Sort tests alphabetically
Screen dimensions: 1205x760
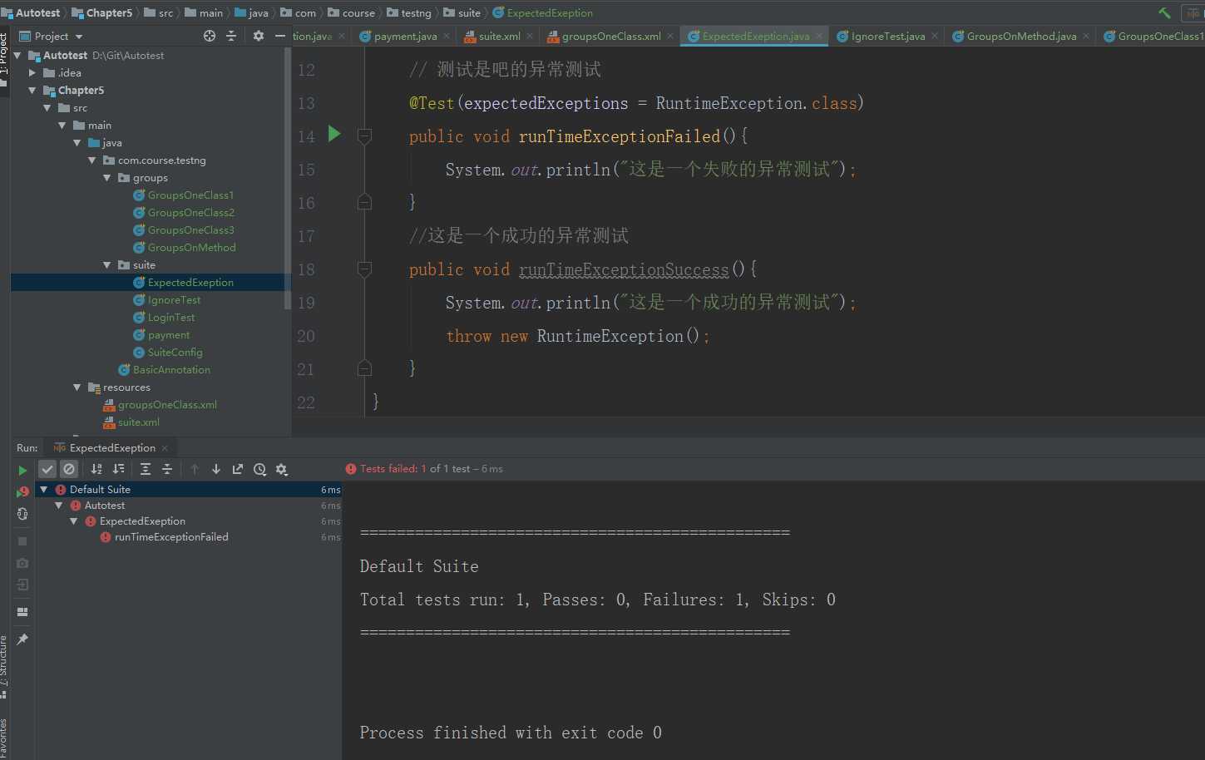pos(96,469)
